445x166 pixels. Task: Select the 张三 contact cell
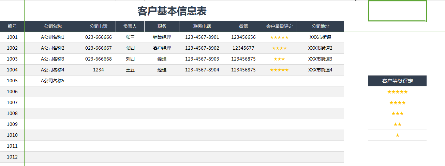[130, 37]
